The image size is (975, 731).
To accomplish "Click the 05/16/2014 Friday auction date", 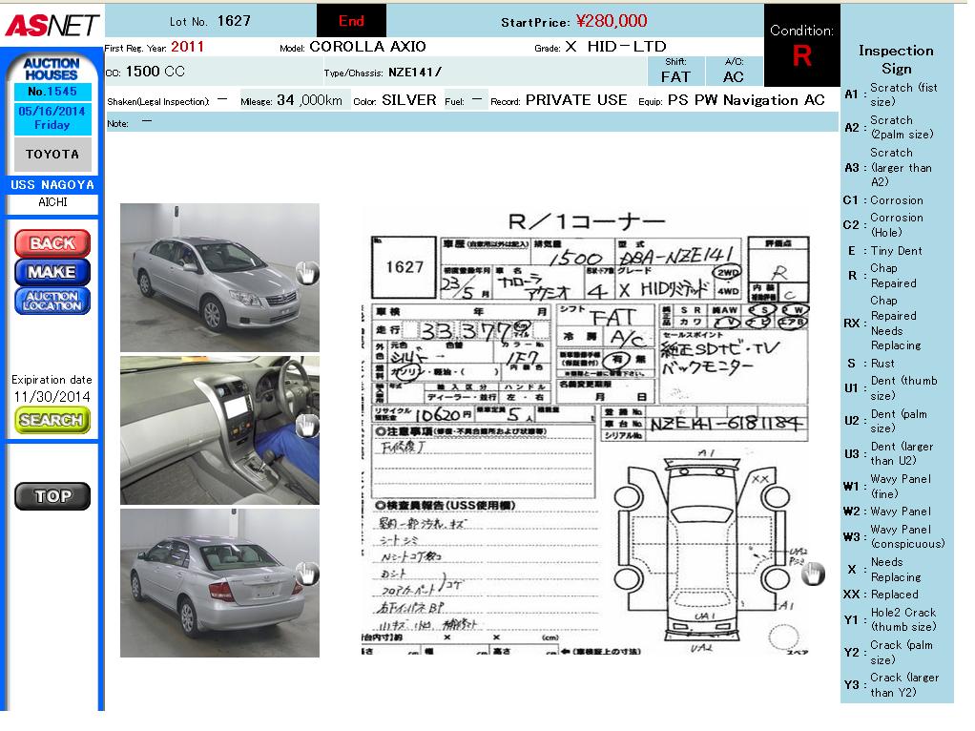I will tap(52, 117).
